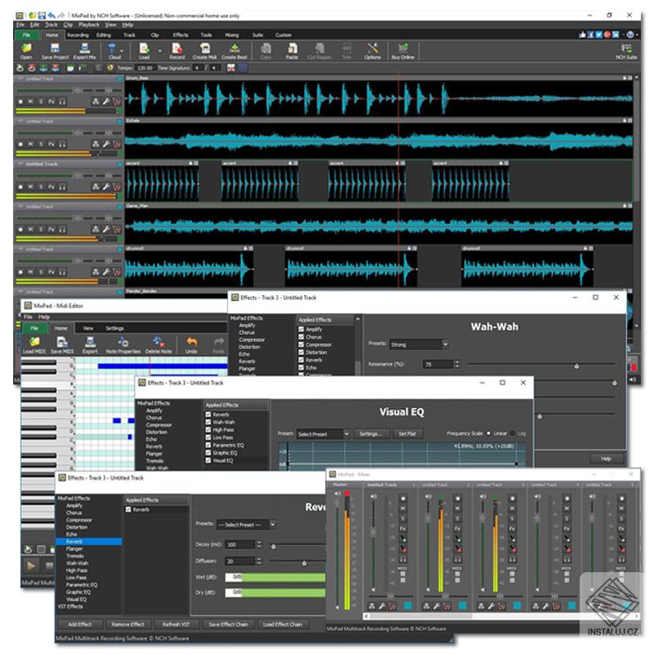Open the Effects ribbon tab
This screenshot has height=654, width=654.
(x=181, y=35)
